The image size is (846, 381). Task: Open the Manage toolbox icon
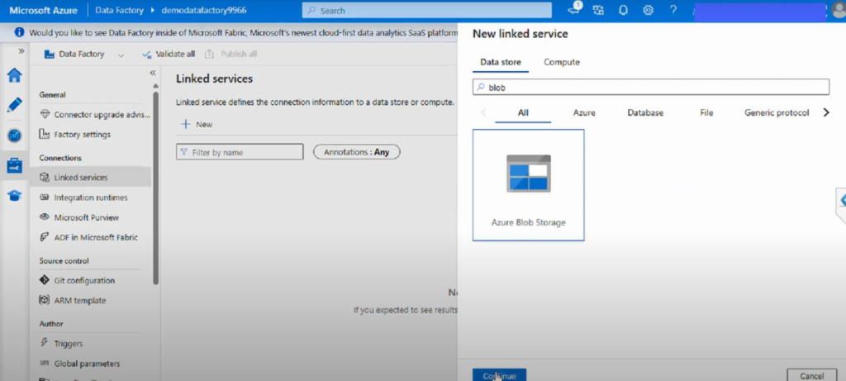[15, 165]
